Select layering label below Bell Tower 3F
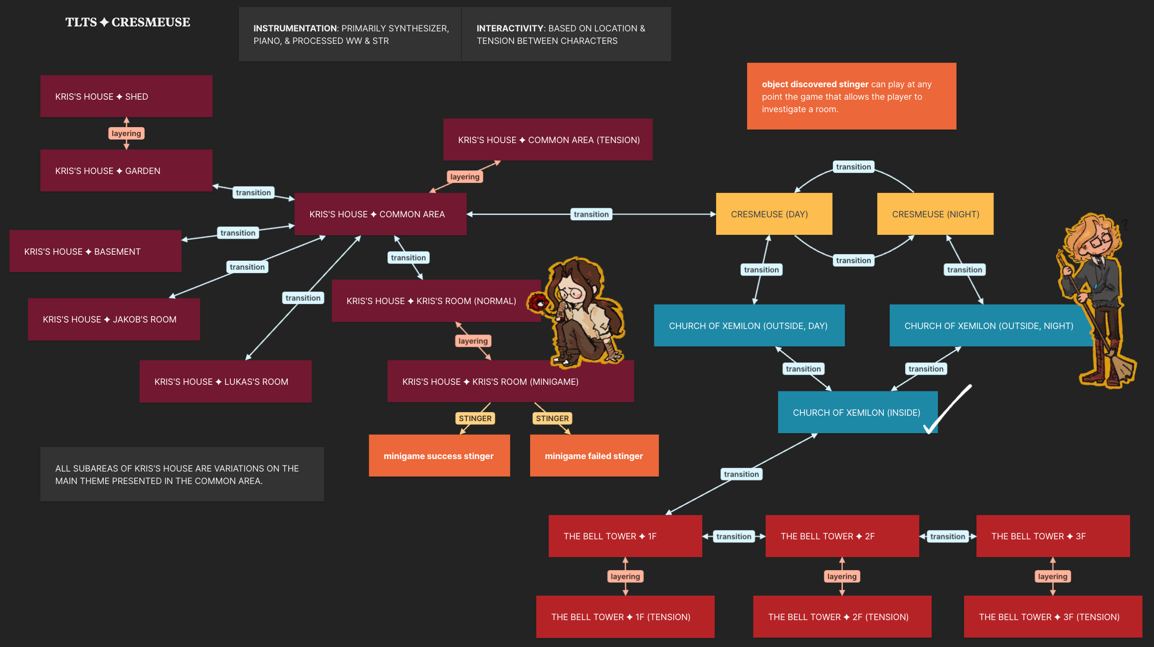Viewport: 1154px width, 647px height. (x=1053, y=576)
